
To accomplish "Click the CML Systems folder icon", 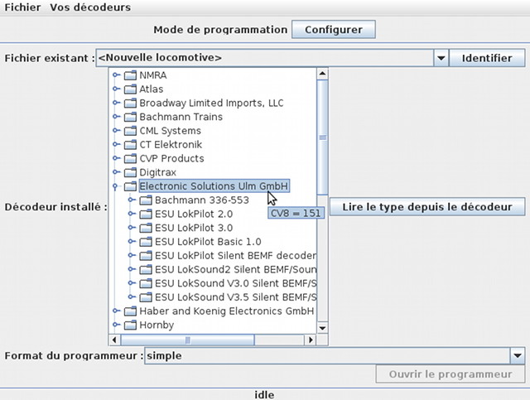I will click(x=130, y=131).
